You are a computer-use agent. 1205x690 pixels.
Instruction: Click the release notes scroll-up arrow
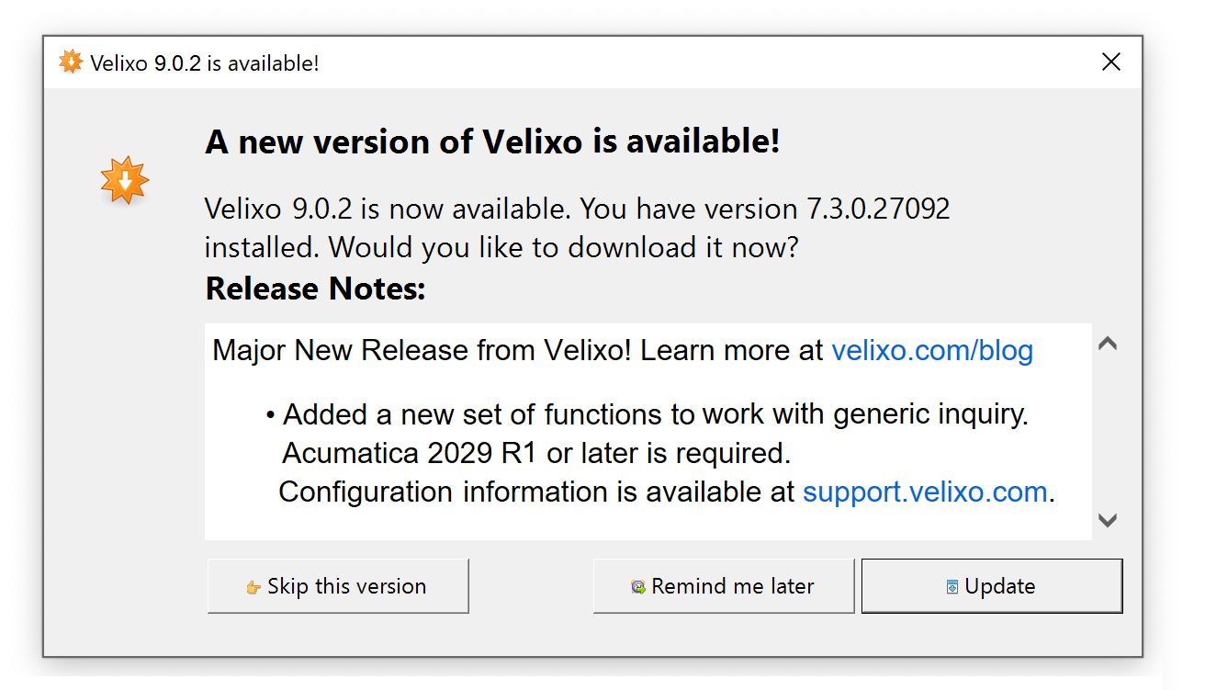point(1108,345)
